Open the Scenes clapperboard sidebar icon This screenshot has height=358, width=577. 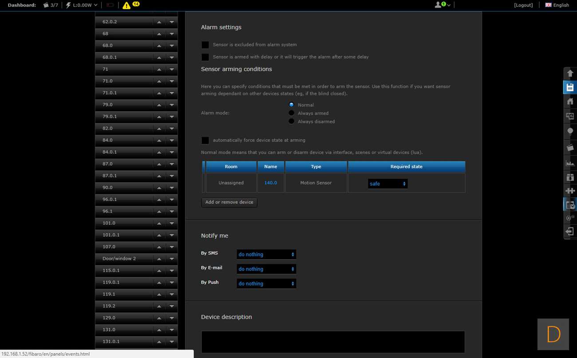(570, 148)
